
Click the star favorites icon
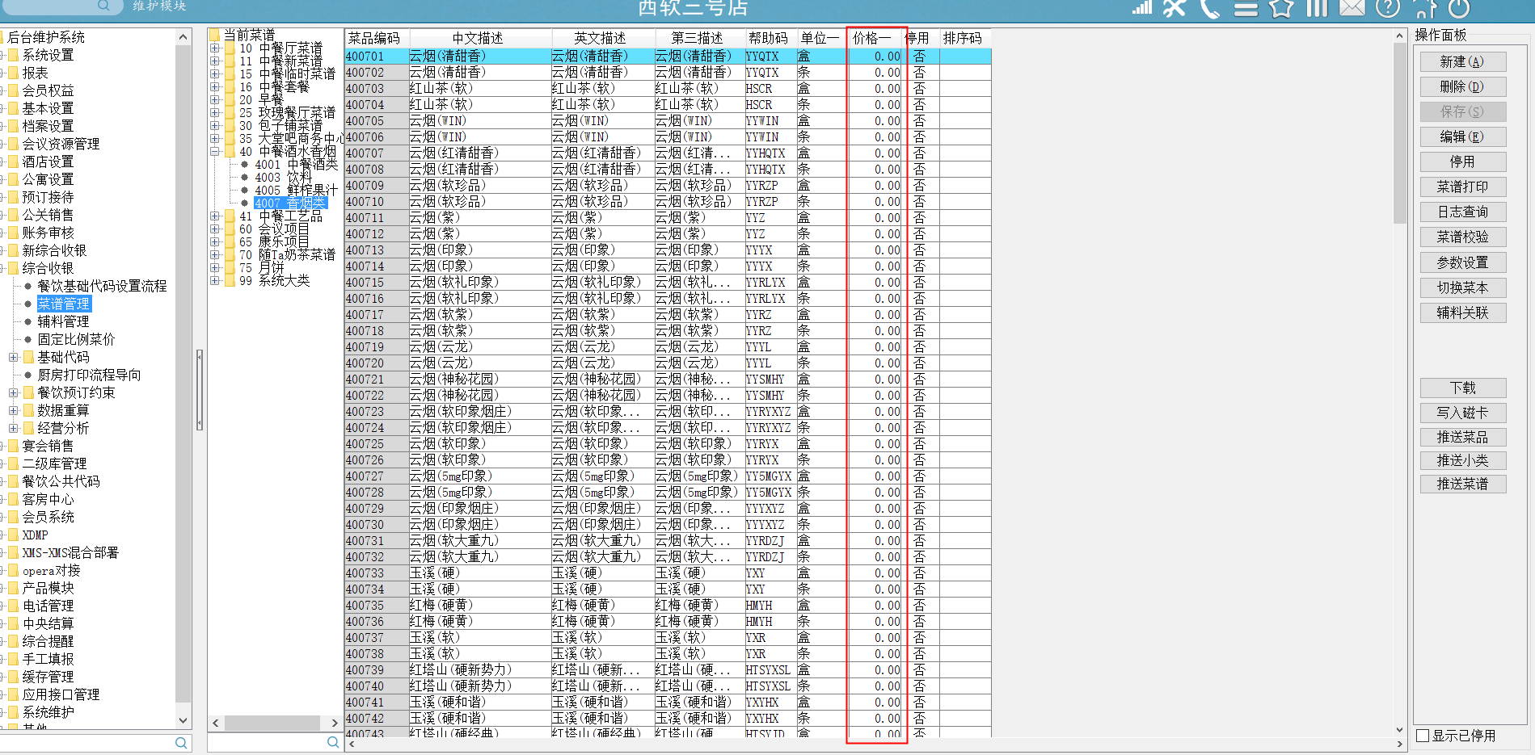point(1281,8)
